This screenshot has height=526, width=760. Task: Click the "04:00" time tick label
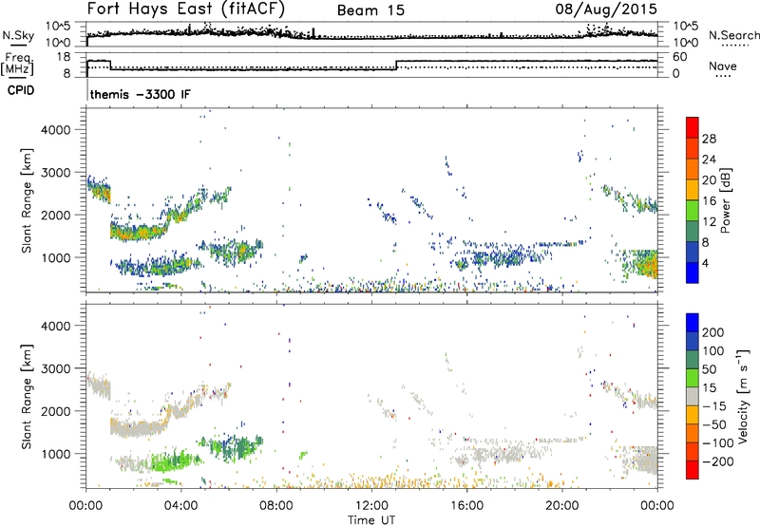tap(181, 506)
